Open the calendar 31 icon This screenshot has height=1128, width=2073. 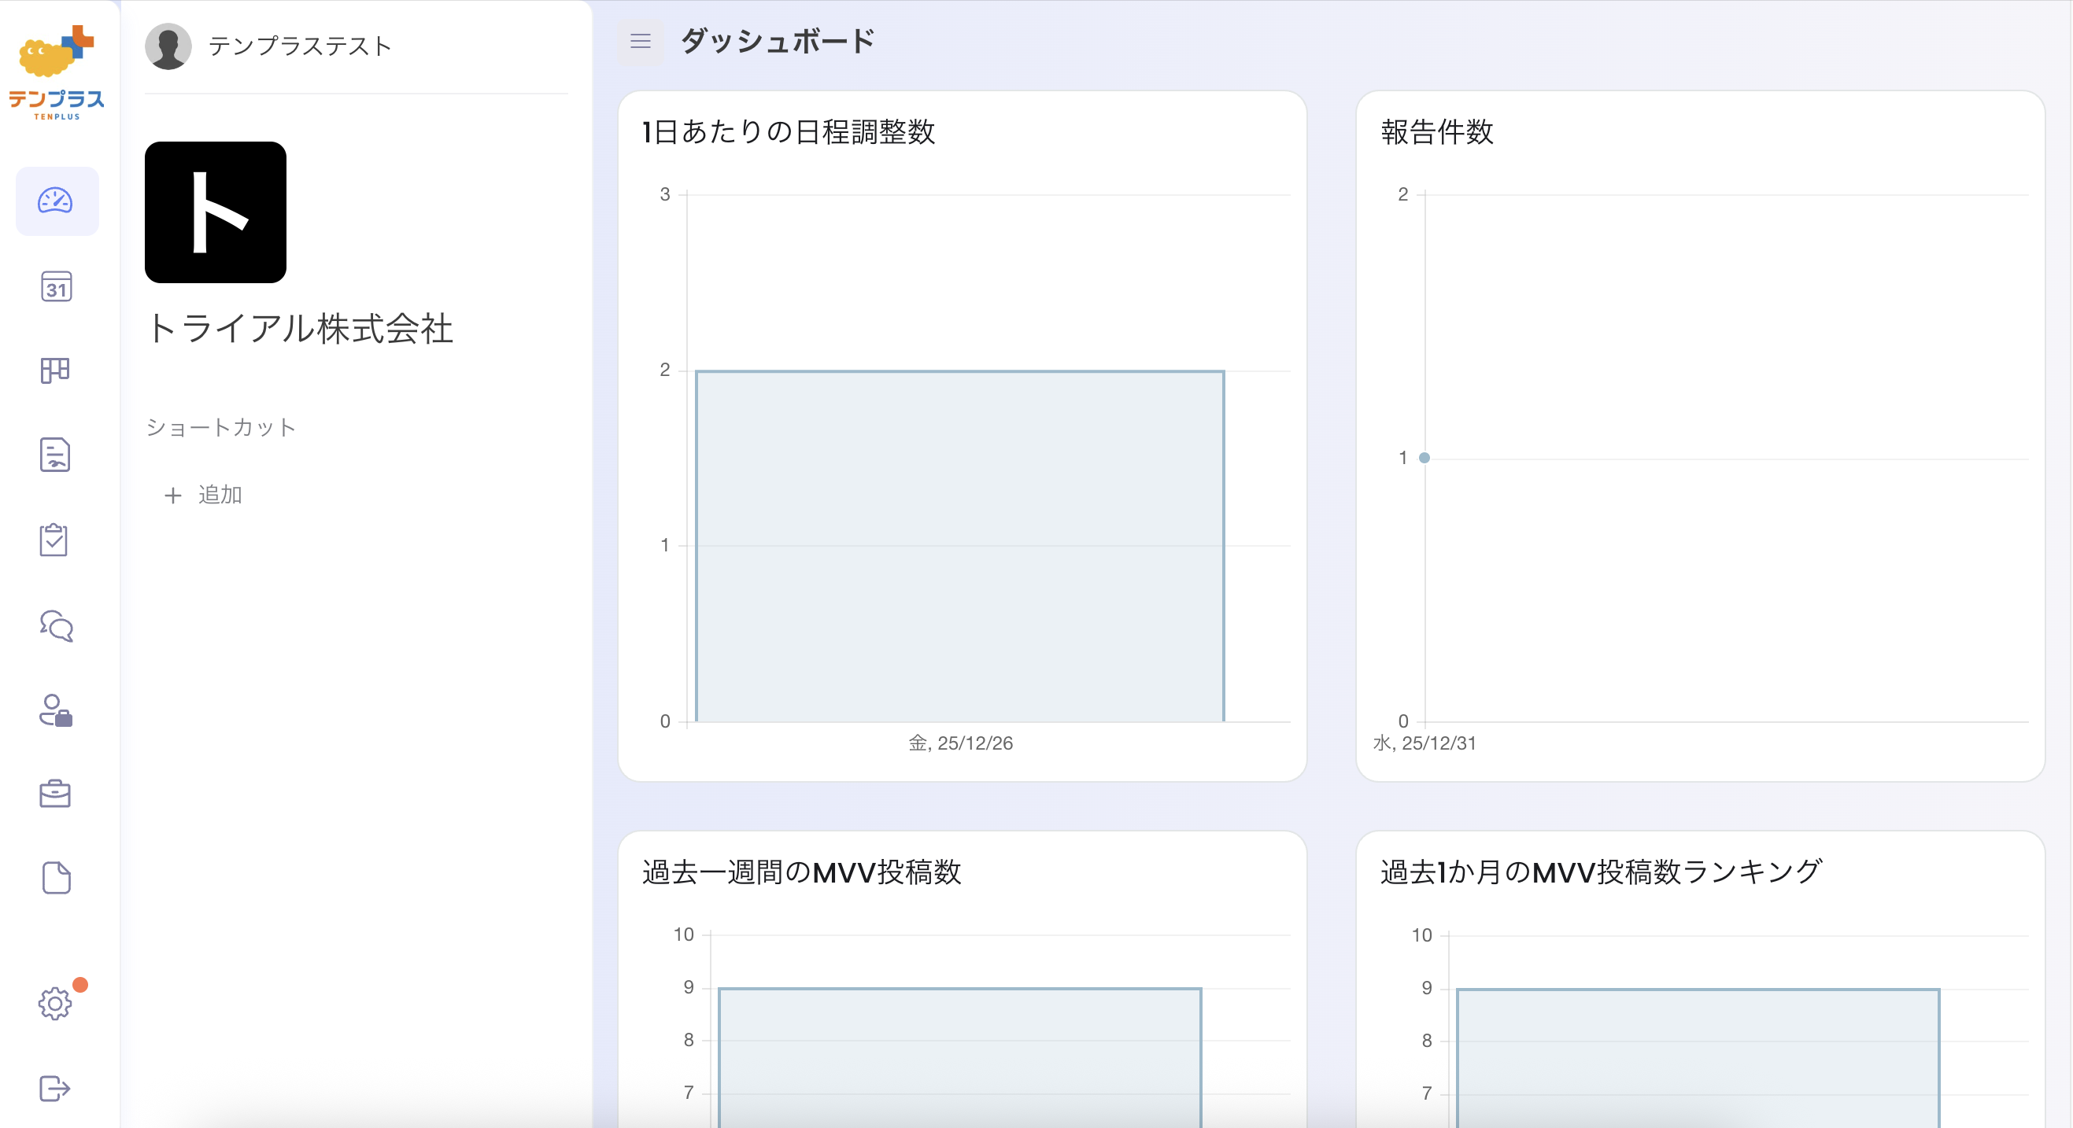coord(56,286)
